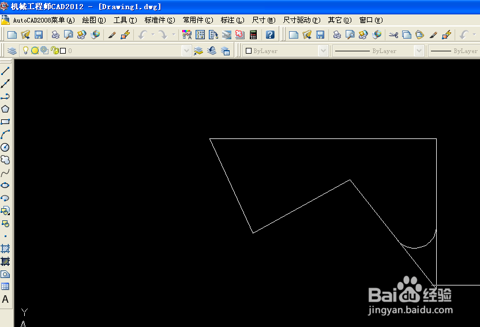
Task: Select the Rectangle tool
Action: 5,122
